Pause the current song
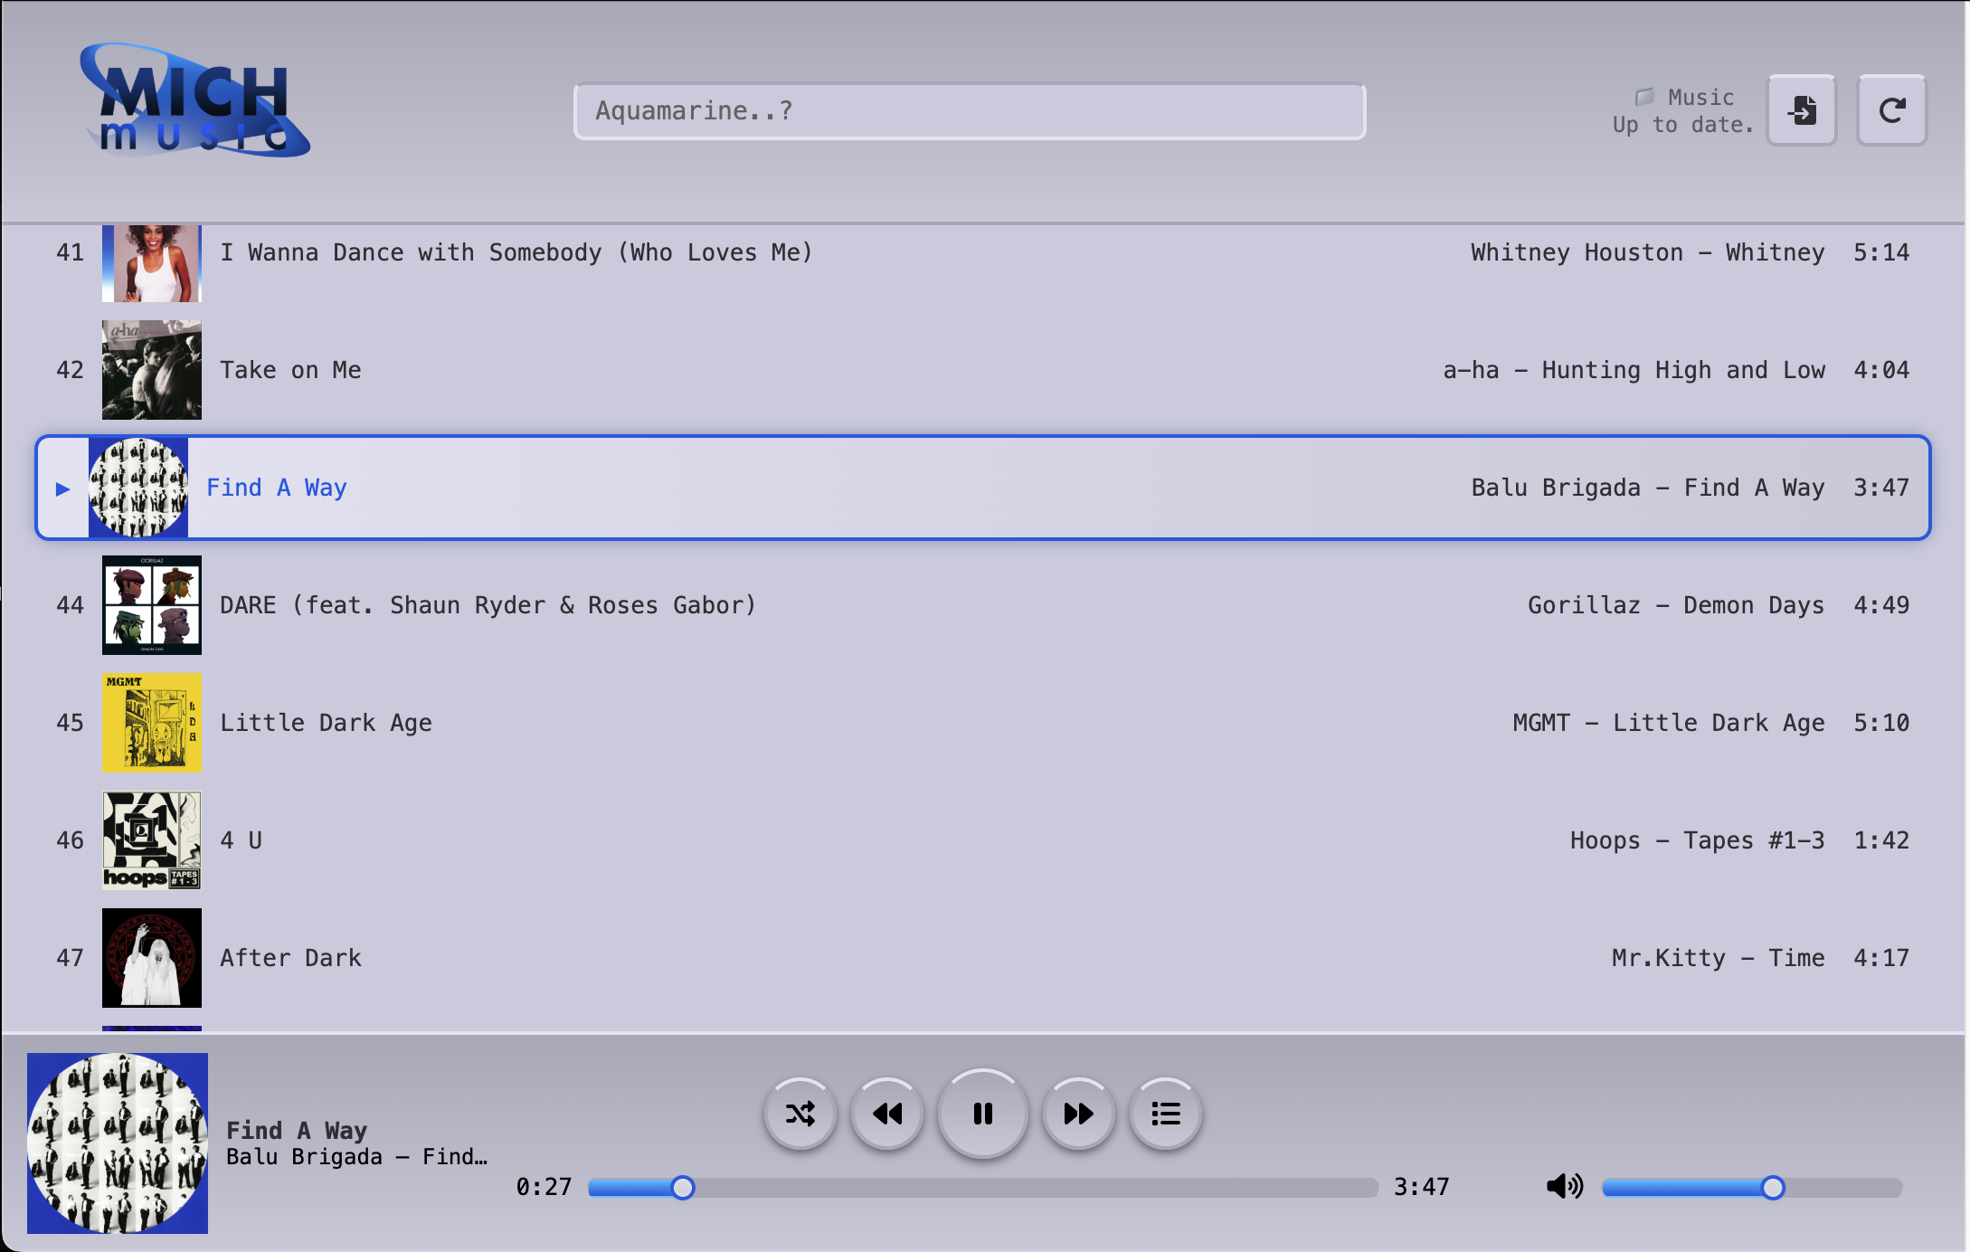This screenshot has height=1252, width=1970. 982,1114
